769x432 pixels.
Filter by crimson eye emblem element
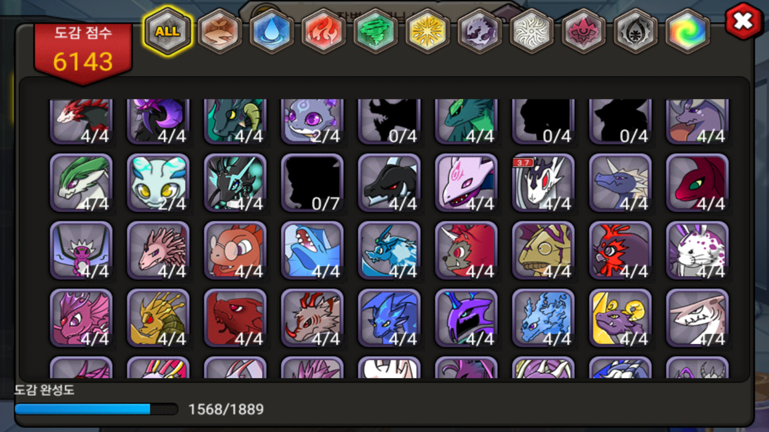pyautogui.click(x=584, y=31)
